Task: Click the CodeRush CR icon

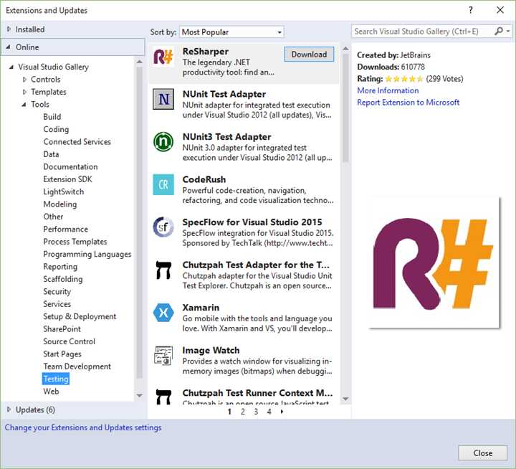Action: tap(163, 184)
